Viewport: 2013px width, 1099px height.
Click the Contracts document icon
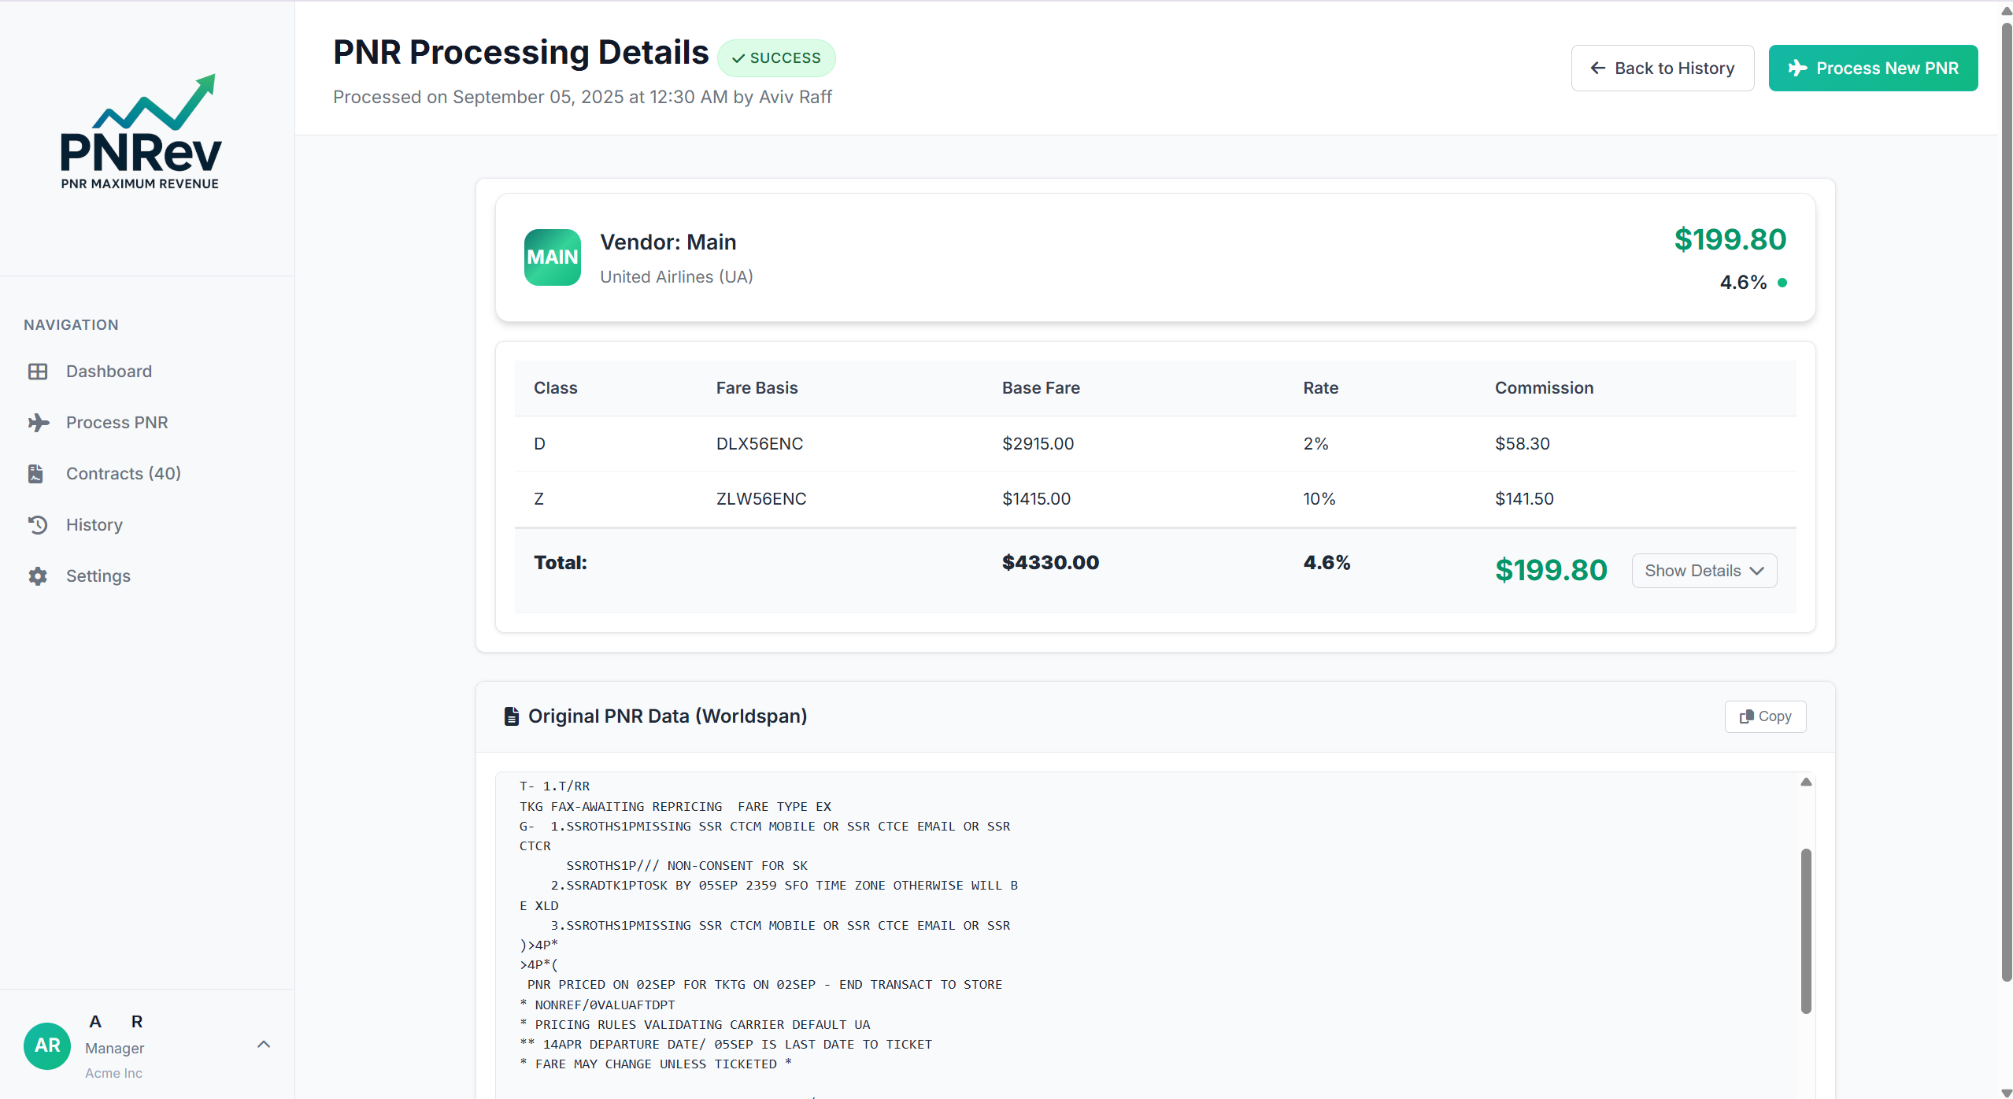[36, 474]
